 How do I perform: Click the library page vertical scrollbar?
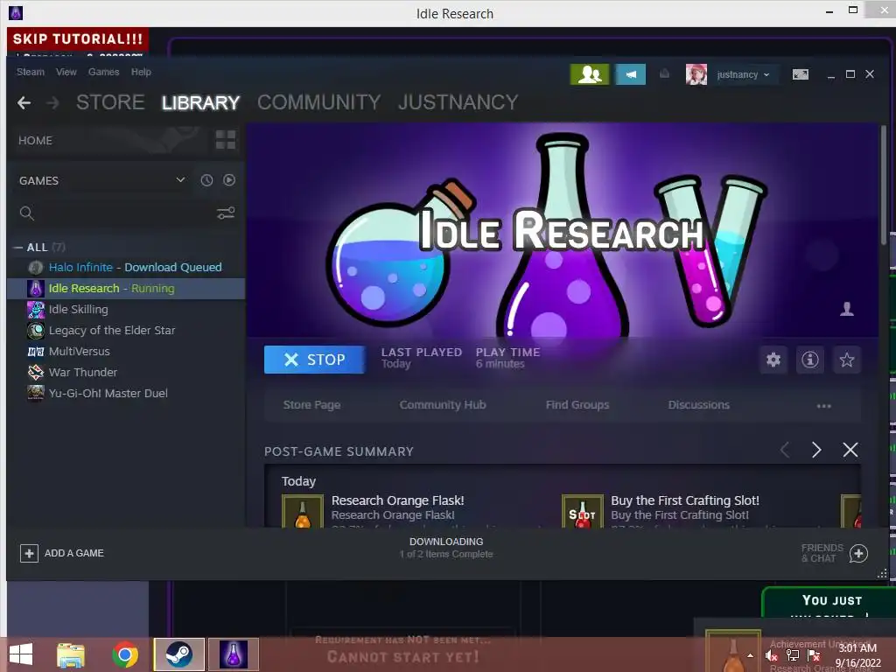[884, 185]
